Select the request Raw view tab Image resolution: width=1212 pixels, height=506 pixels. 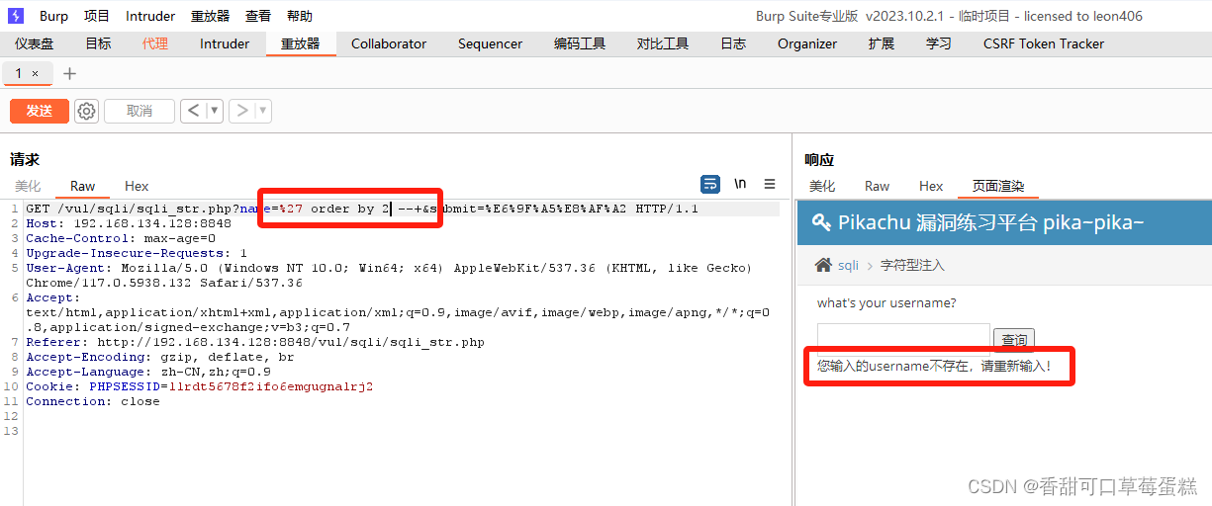coord(83,186)
